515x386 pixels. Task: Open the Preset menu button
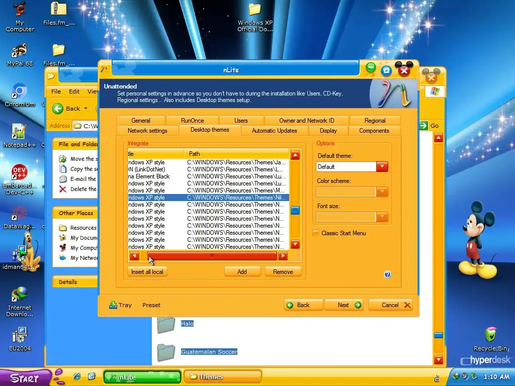click(151, 305)
